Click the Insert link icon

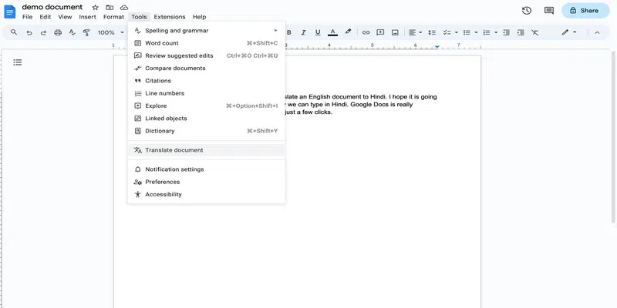366,32
